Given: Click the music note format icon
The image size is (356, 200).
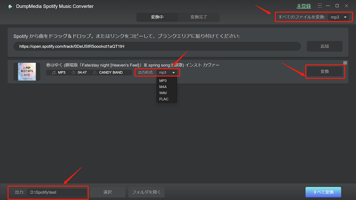Looking at the screenshot, I should [x=53, y=72].
